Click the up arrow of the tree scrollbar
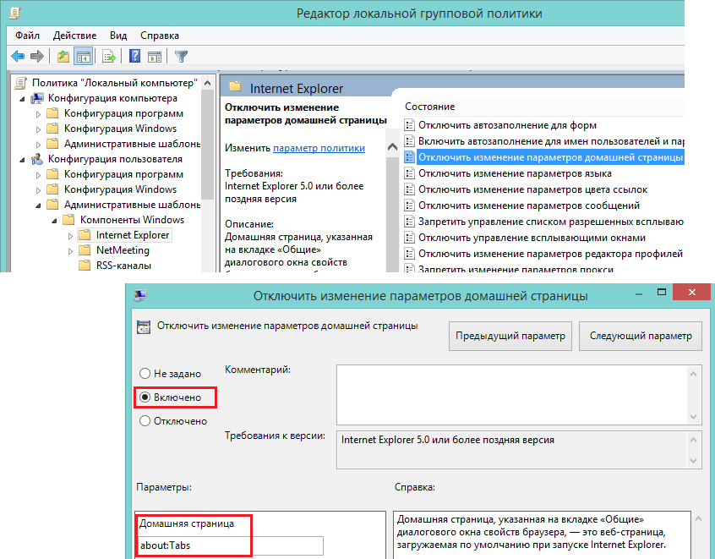The image size is (715, 559). click(x=207, y=83)
